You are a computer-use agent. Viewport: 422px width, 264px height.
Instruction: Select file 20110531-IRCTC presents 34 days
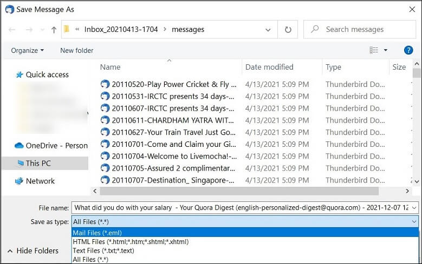tap(173, 96)
